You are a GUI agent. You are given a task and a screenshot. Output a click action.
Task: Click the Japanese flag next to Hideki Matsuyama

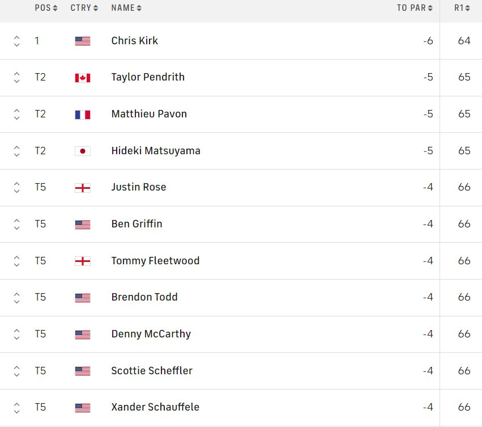point(83,150)
